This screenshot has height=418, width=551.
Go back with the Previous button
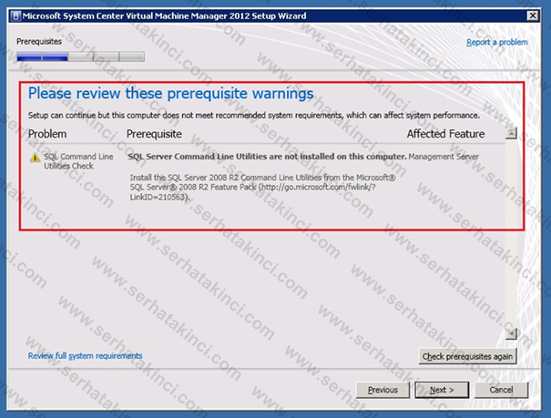383,390
